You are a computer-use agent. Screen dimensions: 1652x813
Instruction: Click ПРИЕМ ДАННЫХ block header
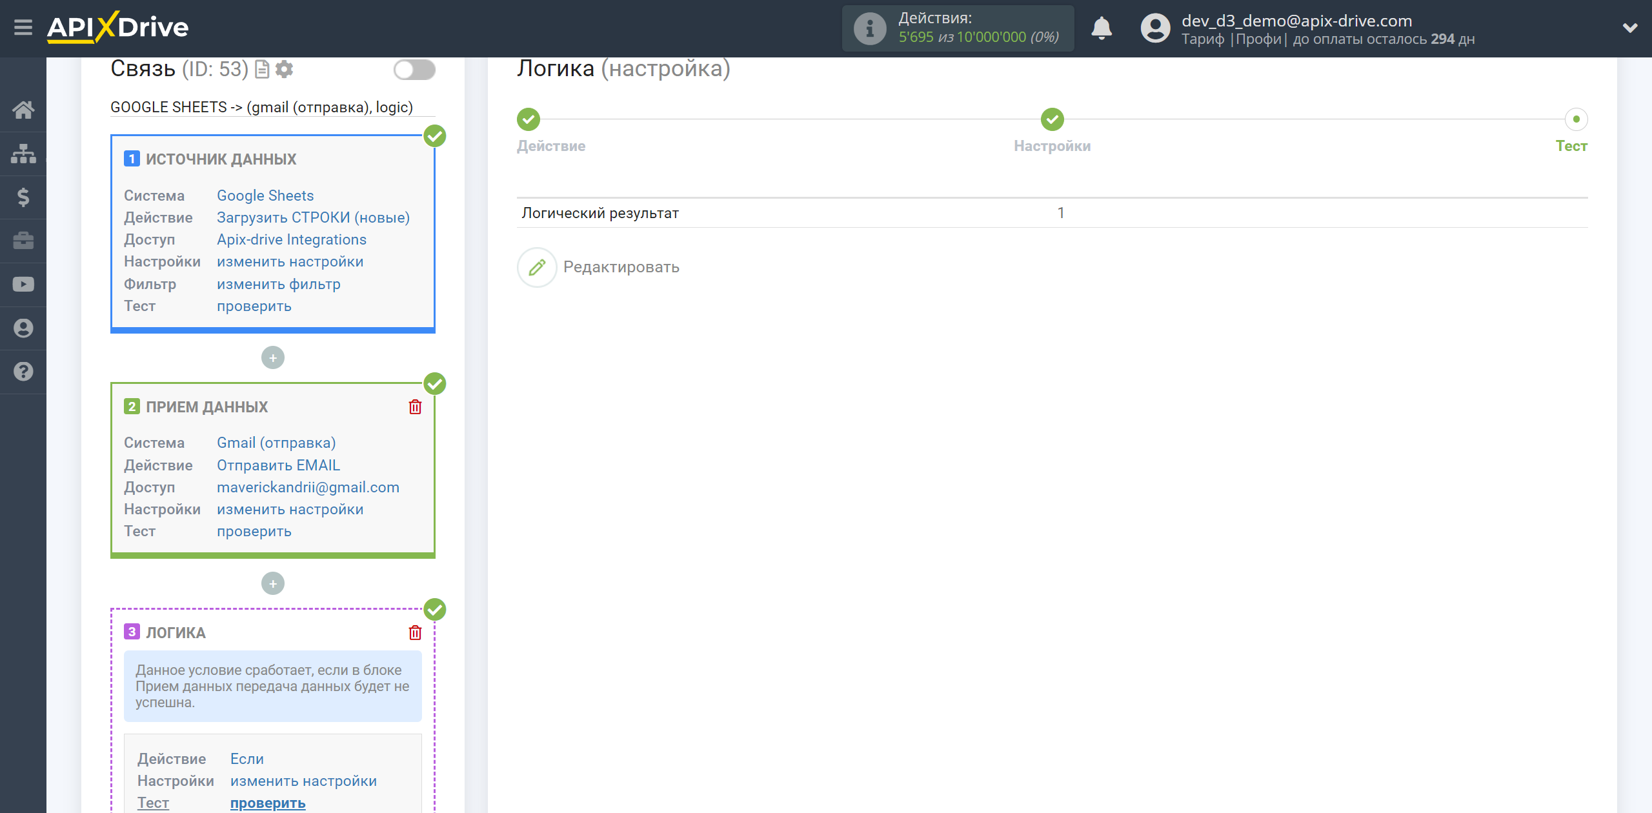pos(206,407)
